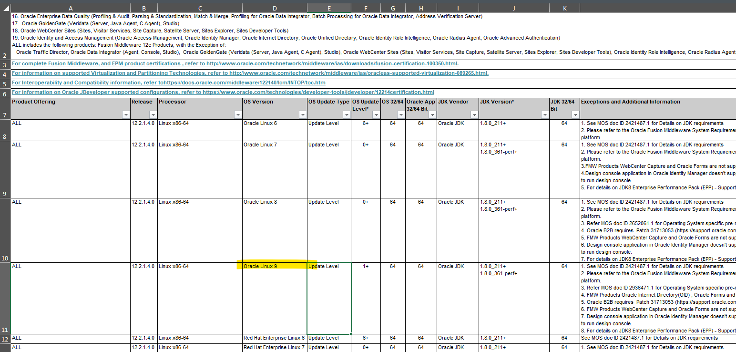
Task: Open the Oracle App 32/64 Bit filter dropdown
Action: [x=432, y=114]
